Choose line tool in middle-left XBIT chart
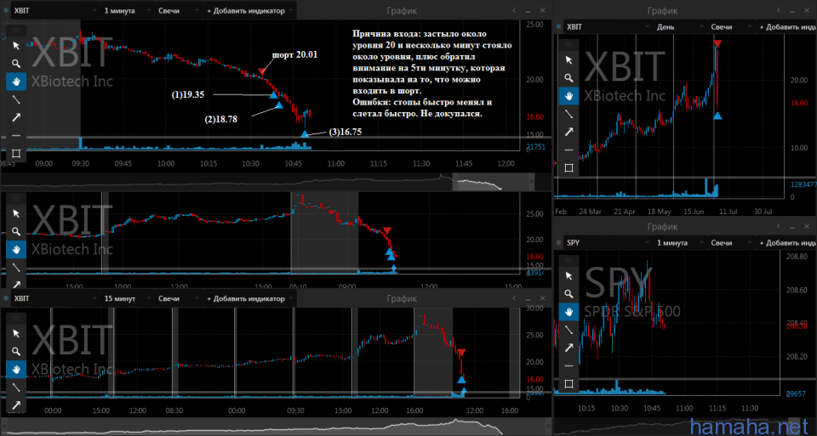817x436 pixels. pyautogui.click(x=16, y=268)
